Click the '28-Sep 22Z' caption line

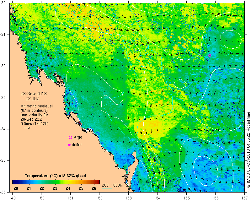click(32, 119)
